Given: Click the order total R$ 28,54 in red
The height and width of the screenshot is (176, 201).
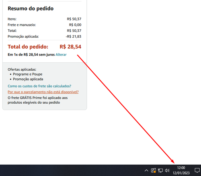Looking at the screenshot, I should tap(70, 47).
